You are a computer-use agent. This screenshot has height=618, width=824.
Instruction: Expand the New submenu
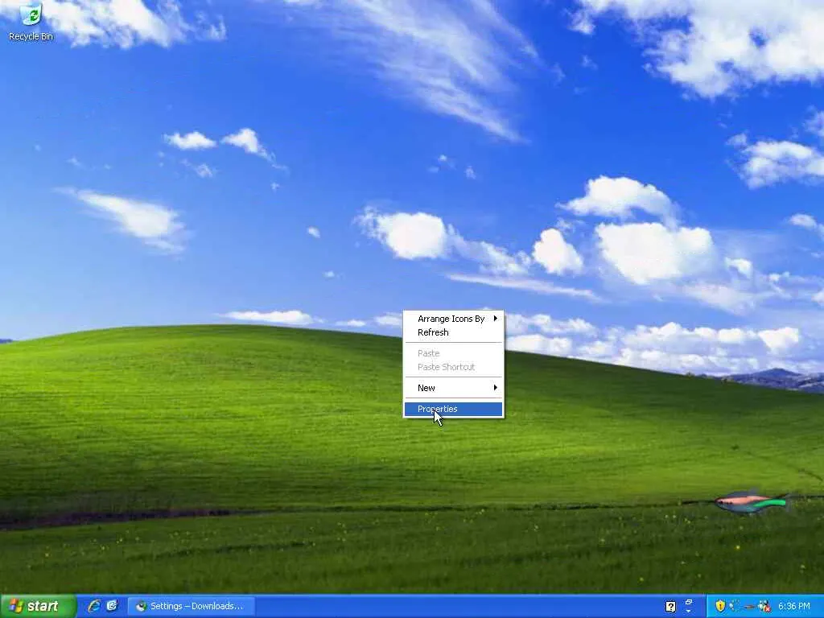coord(454,388)
